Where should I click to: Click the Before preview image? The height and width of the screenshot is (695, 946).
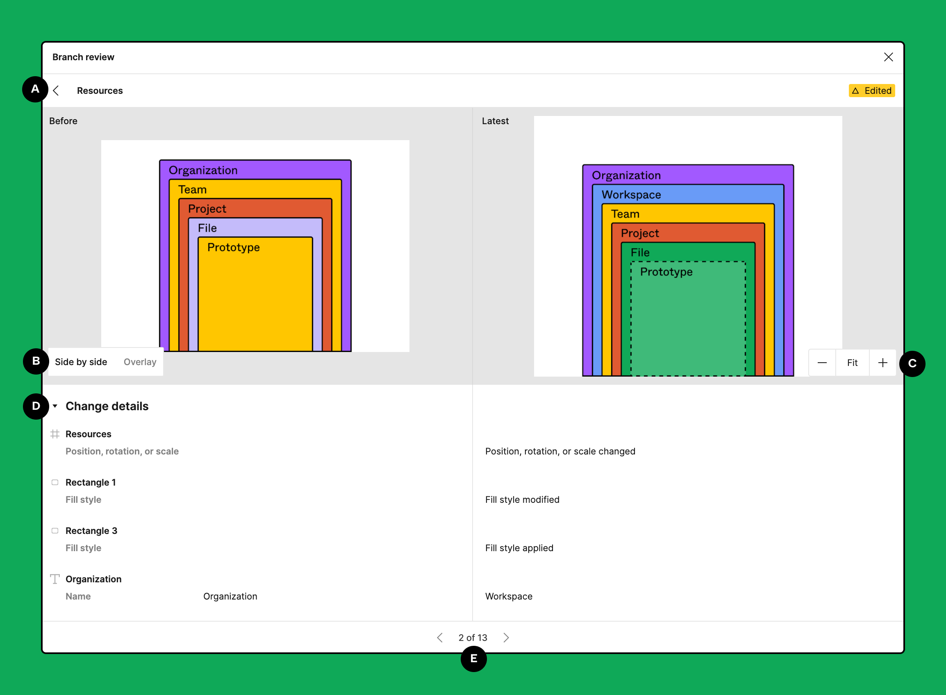coord(255,246)
